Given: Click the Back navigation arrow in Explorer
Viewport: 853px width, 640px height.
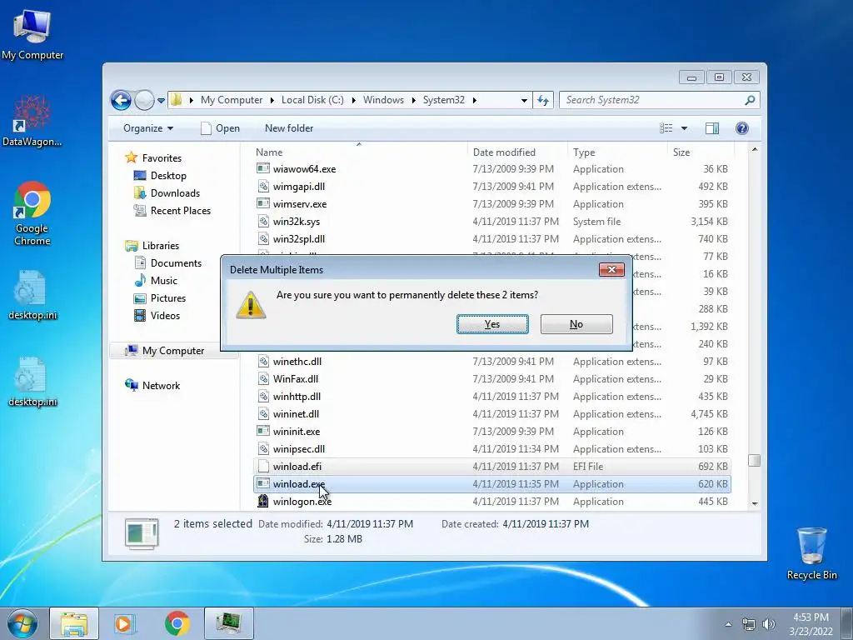Looking at the screenshot, I should click(x=121, y=100).
